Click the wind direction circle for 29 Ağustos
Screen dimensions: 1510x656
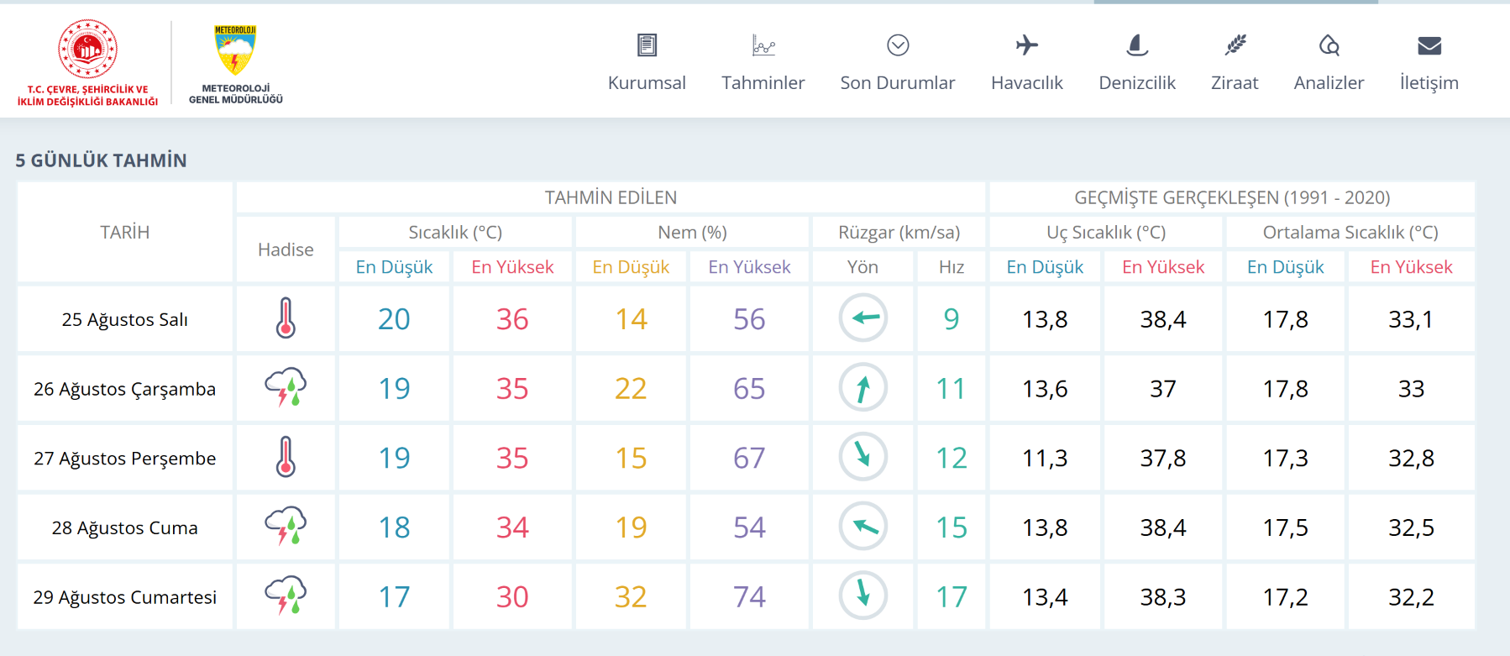(862, 596)
